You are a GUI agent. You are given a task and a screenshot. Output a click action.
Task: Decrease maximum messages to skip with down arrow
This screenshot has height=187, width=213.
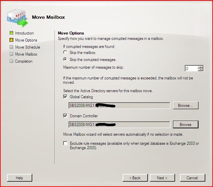[x=200, y=70]
